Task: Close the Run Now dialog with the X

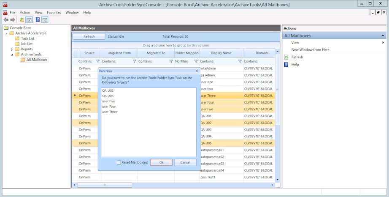Action: pos(197,71)
